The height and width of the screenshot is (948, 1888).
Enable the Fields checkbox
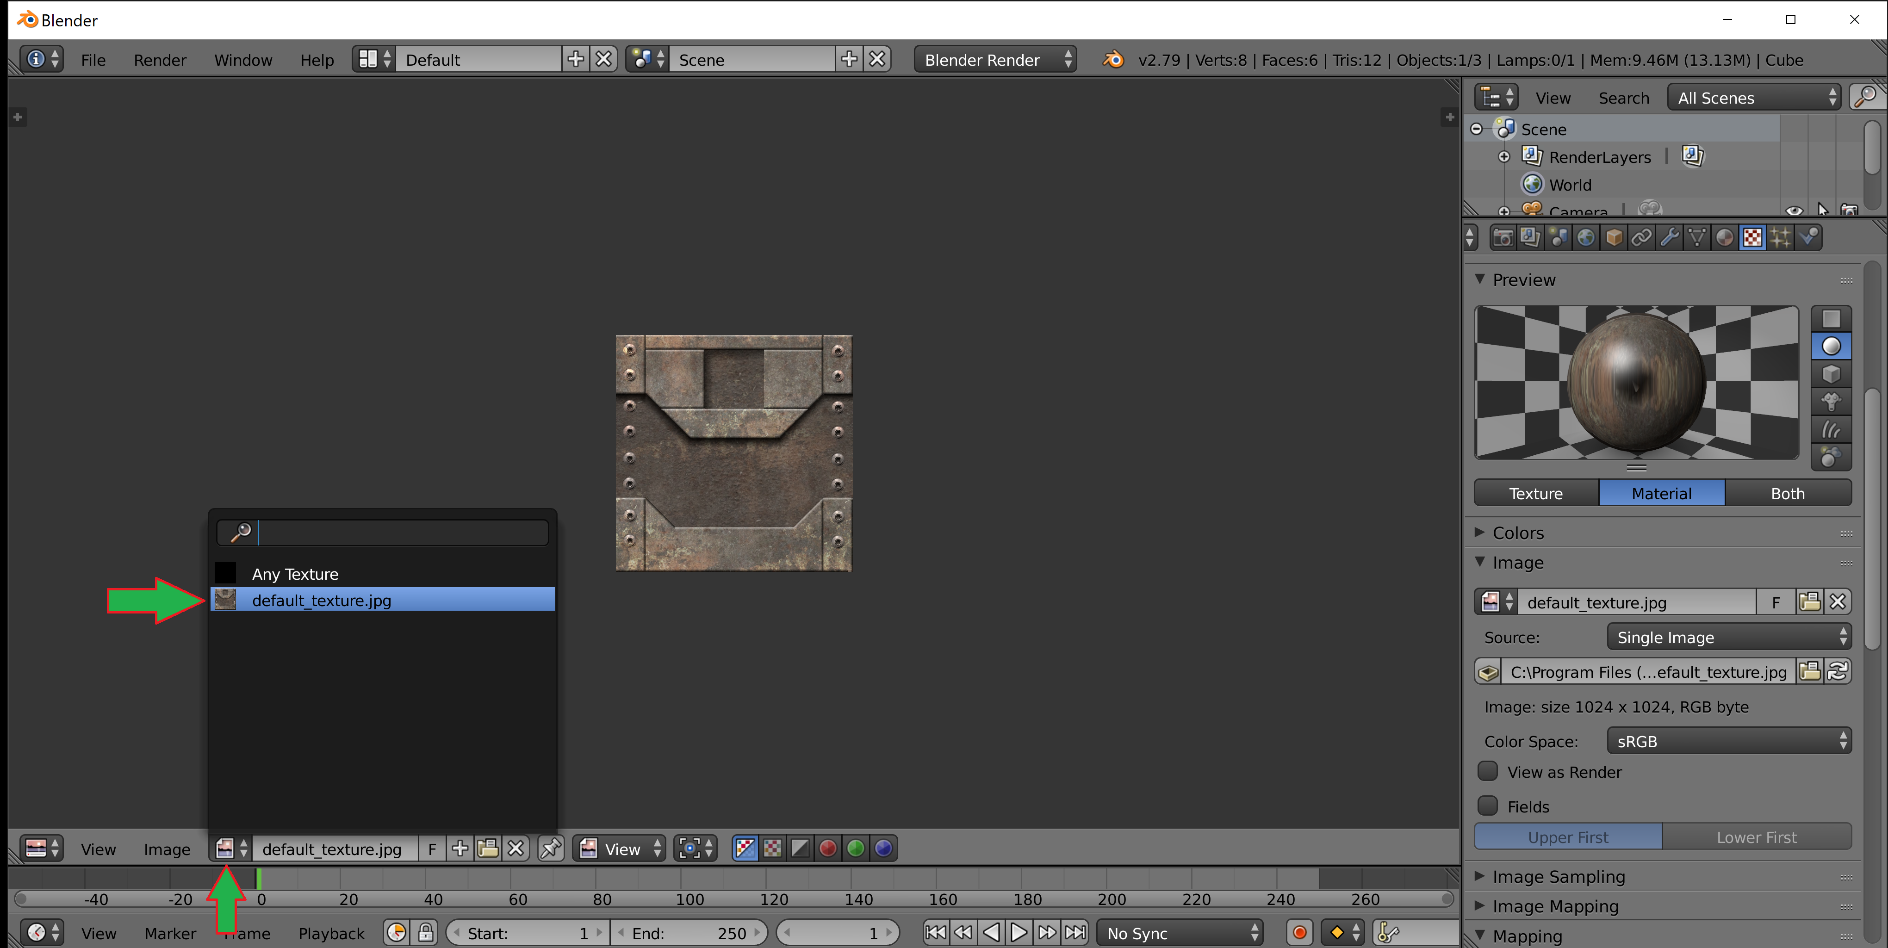tap(1488, 806)
